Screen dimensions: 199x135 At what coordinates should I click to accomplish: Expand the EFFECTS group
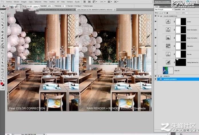click(x=158, y=76)
